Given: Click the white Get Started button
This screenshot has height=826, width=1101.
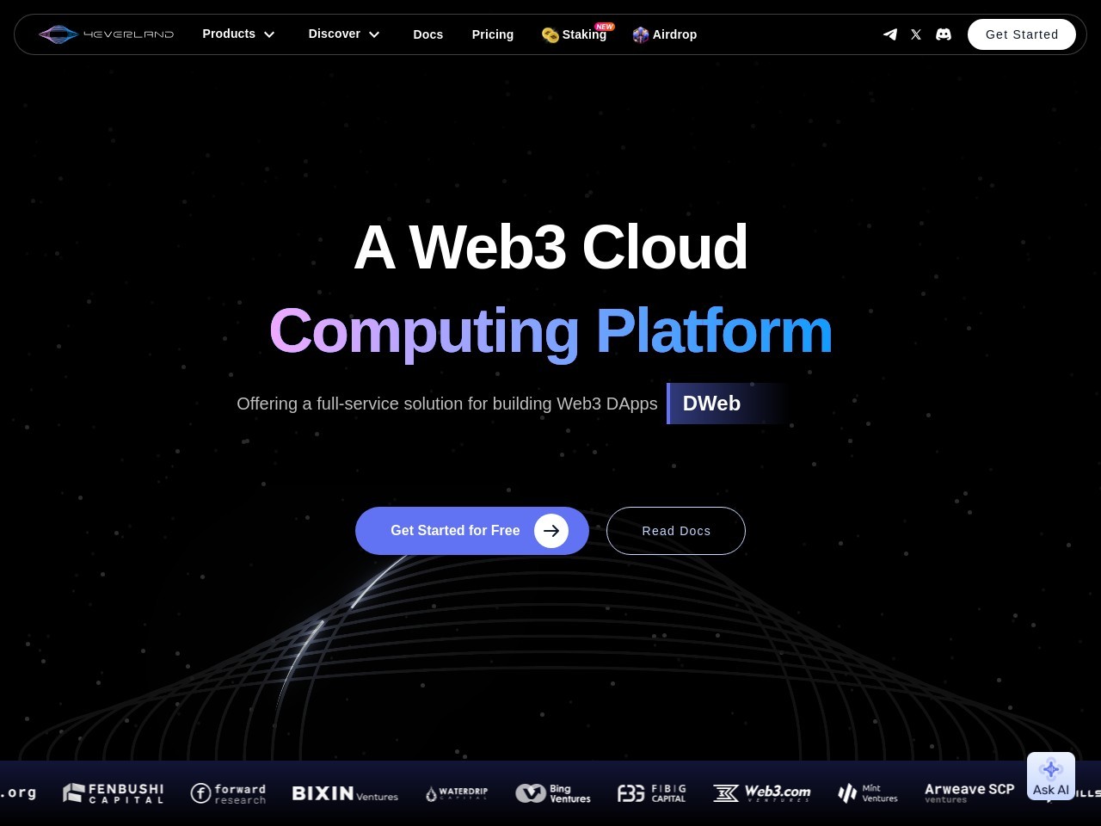Looking at the screenshot, I should click(1021, 34).
